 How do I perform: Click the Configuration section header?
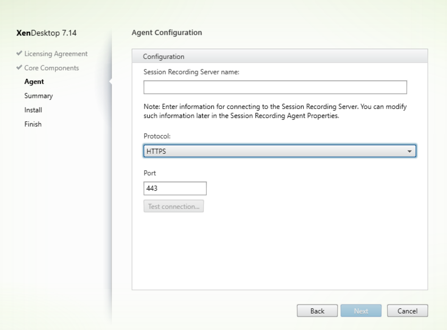(x=164, y=57)
